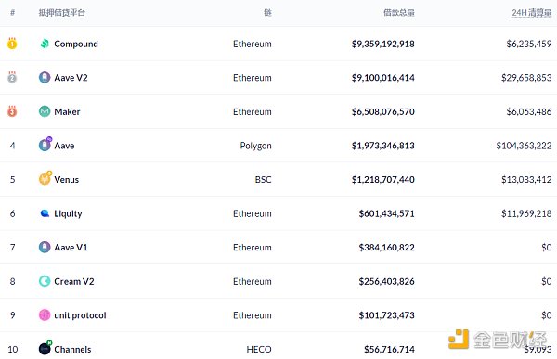Viewport: 557px width, 359px height.
Task: Click the Maker borrow total $6,508,076,570
Action: pos(382,112)
